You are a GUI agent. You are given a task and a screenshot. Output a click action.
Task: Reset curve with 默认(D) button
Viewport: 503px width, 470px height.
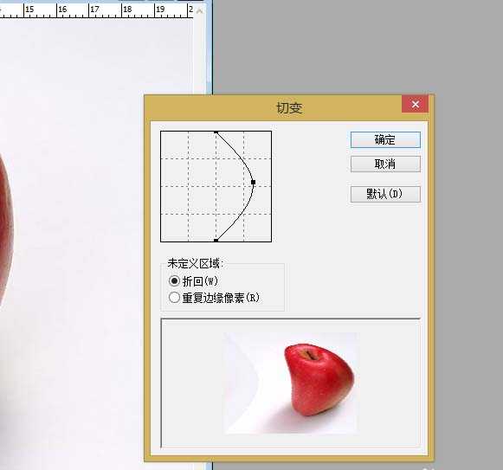(x=385, y=194)
